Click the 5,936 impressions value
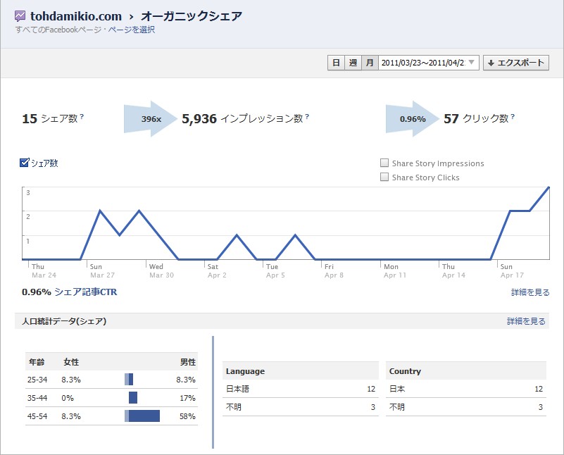The image size is (564, 455). [199, 118]
